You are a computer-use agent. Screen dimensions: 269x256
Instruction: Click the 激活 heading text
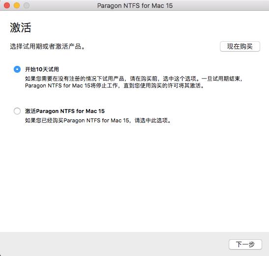tap(21, 28)
